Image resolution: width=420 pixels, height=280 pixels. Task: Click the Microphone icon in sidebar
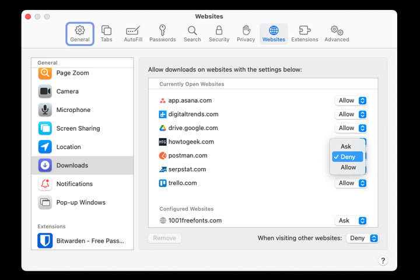click(45, 110)
